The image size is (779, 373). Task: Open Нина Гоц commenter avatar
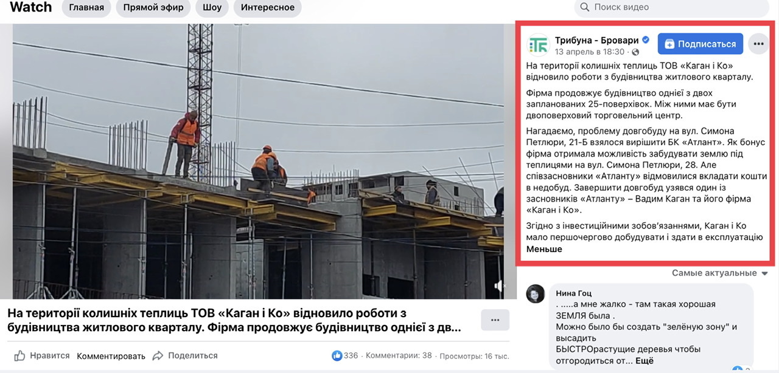[x=535, y=293]
